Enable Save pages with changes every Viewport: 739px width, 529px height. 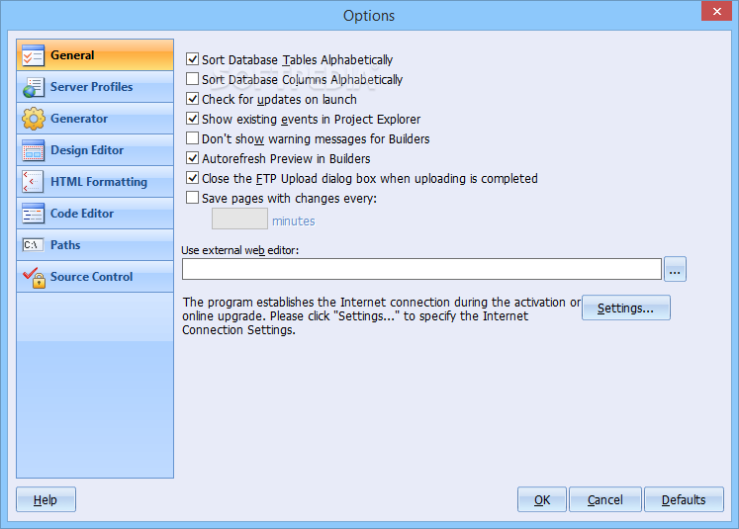coord(193,199)
